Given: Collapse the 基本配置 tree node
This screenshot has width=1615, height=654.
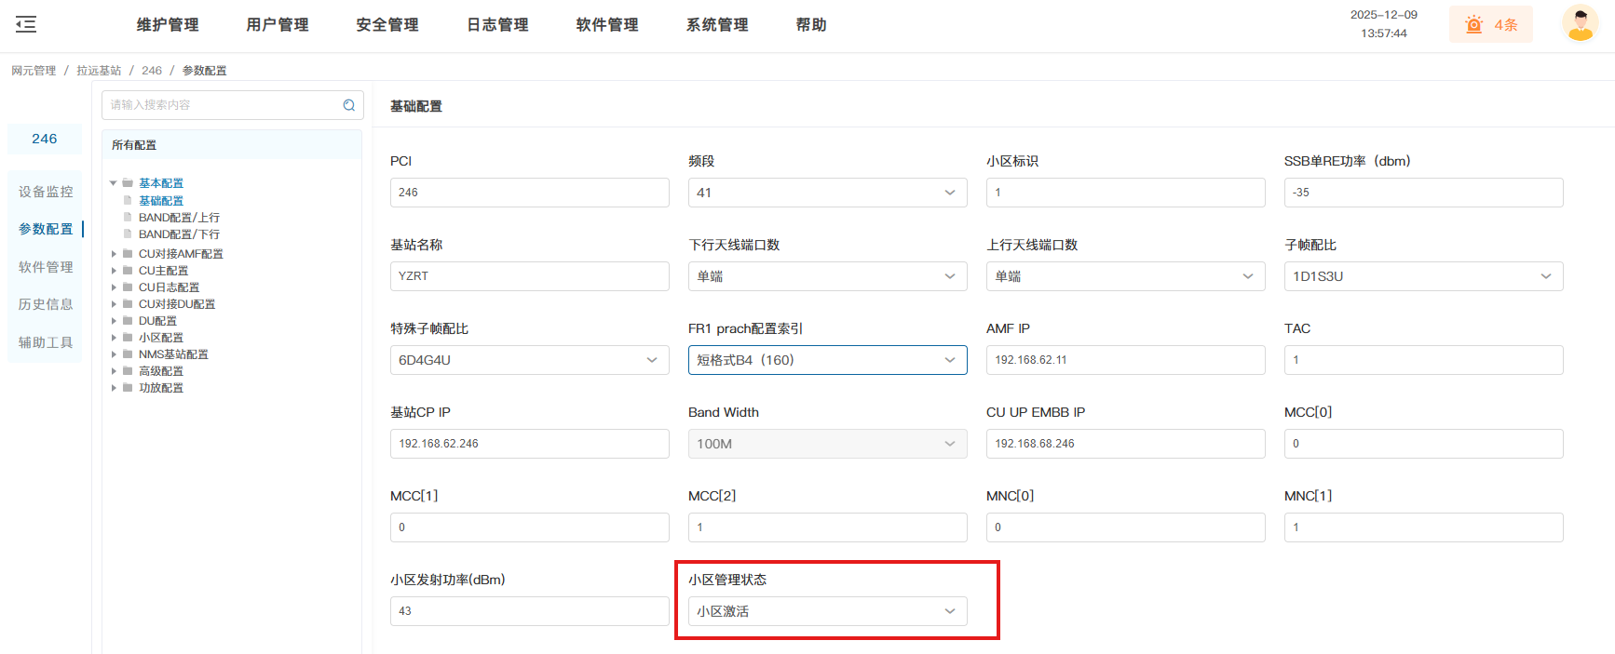Looking at the screenshot, I should tap(114, 183).
